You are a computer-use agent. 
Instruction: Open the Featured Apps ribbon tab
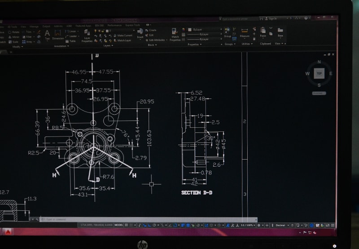point(83,26)
